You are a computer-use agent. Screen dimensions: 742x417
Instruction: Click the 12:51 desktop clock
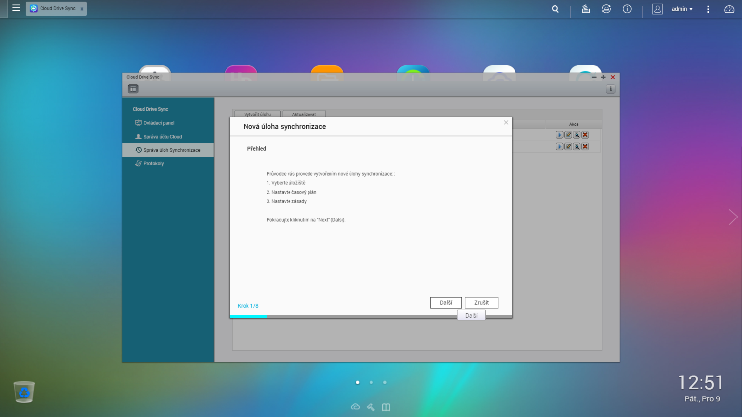click(x=701, y=382)
